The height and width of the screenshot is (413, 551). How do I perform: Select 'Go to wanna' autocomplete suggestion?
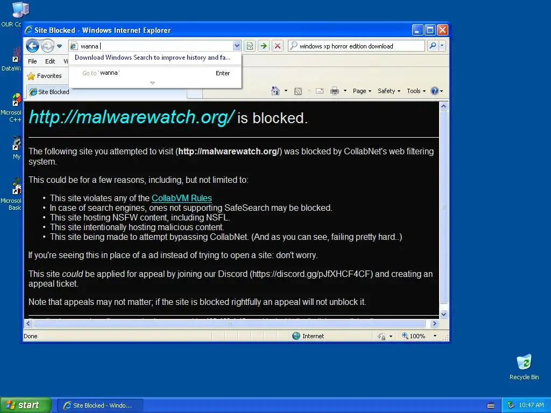click(156, 73)
